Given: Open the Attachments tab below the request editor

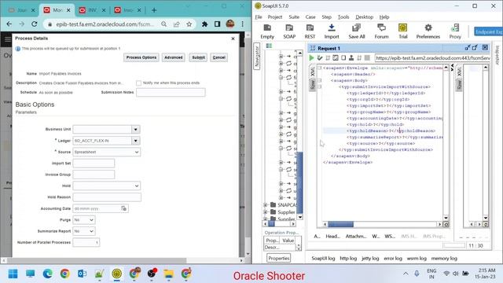Looking at the screenshot, I should [356, 236].
